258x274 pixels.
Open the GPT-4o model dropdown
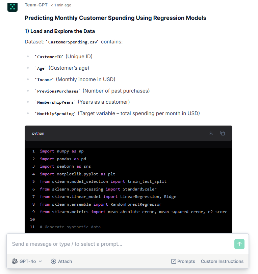coord(27,261)
